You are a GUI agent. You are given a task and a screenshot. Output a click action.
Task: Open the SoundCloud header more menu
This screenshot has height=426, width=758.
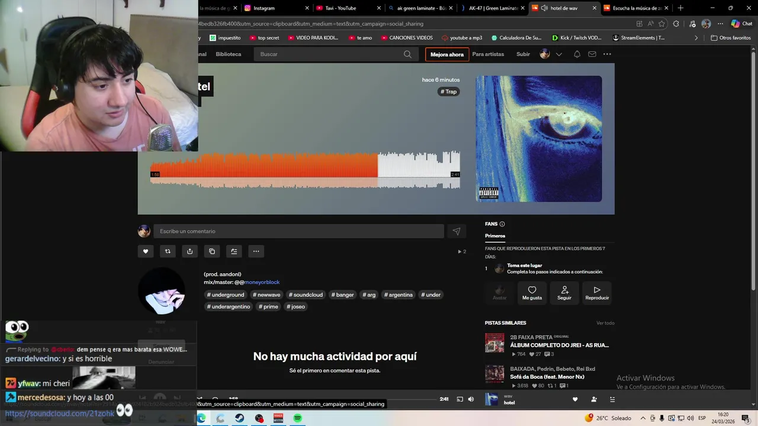607,54
